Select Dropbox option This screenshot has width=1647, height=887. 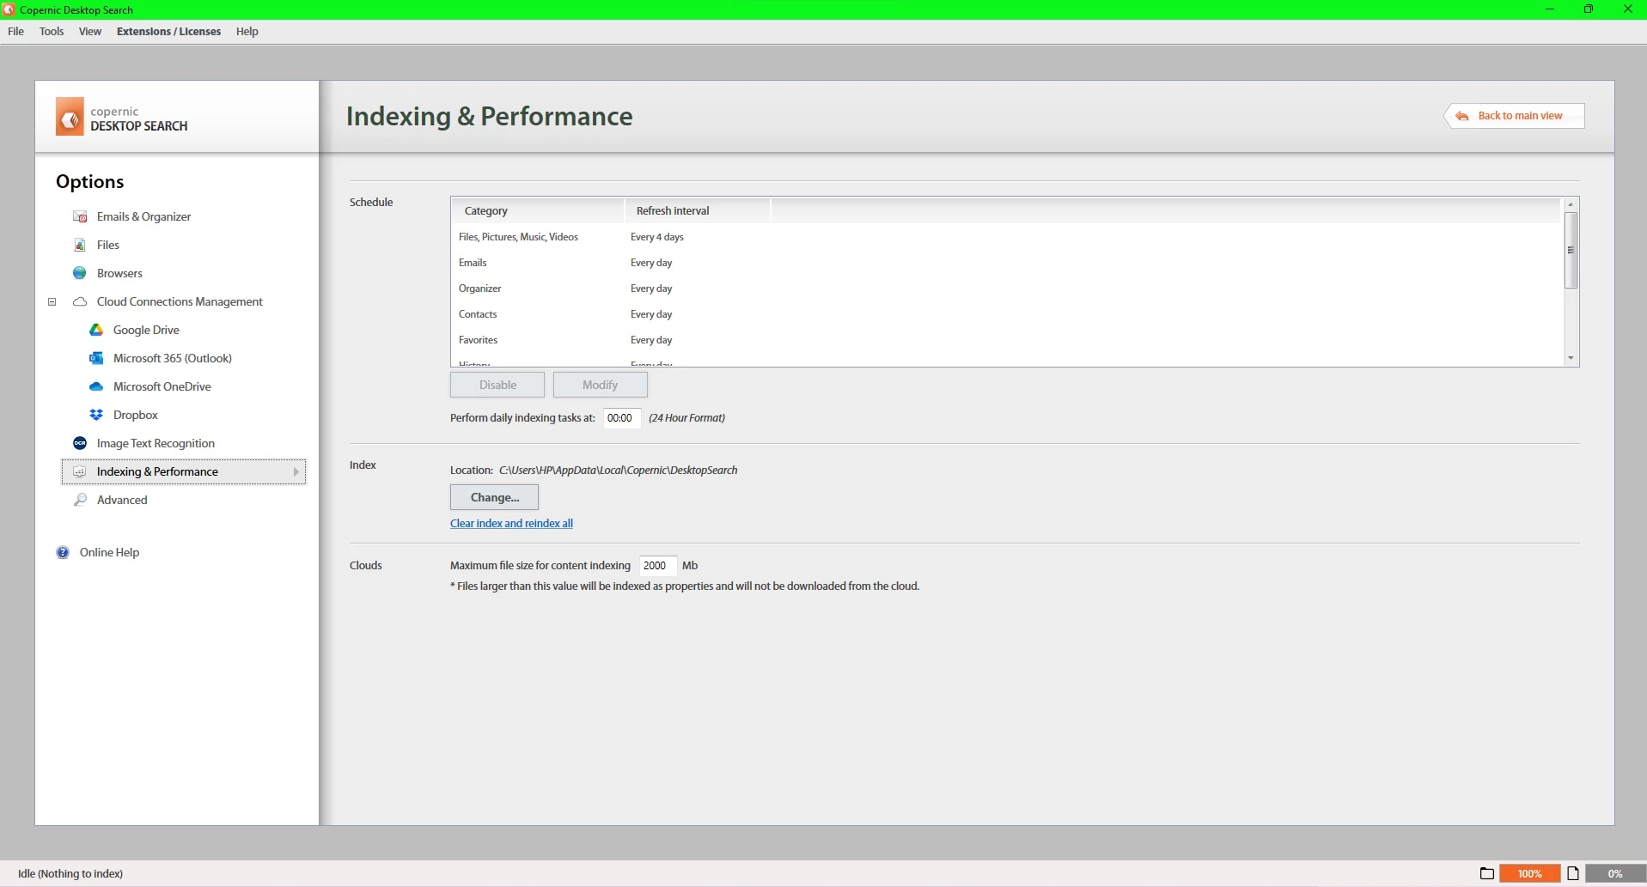(136, 415)
